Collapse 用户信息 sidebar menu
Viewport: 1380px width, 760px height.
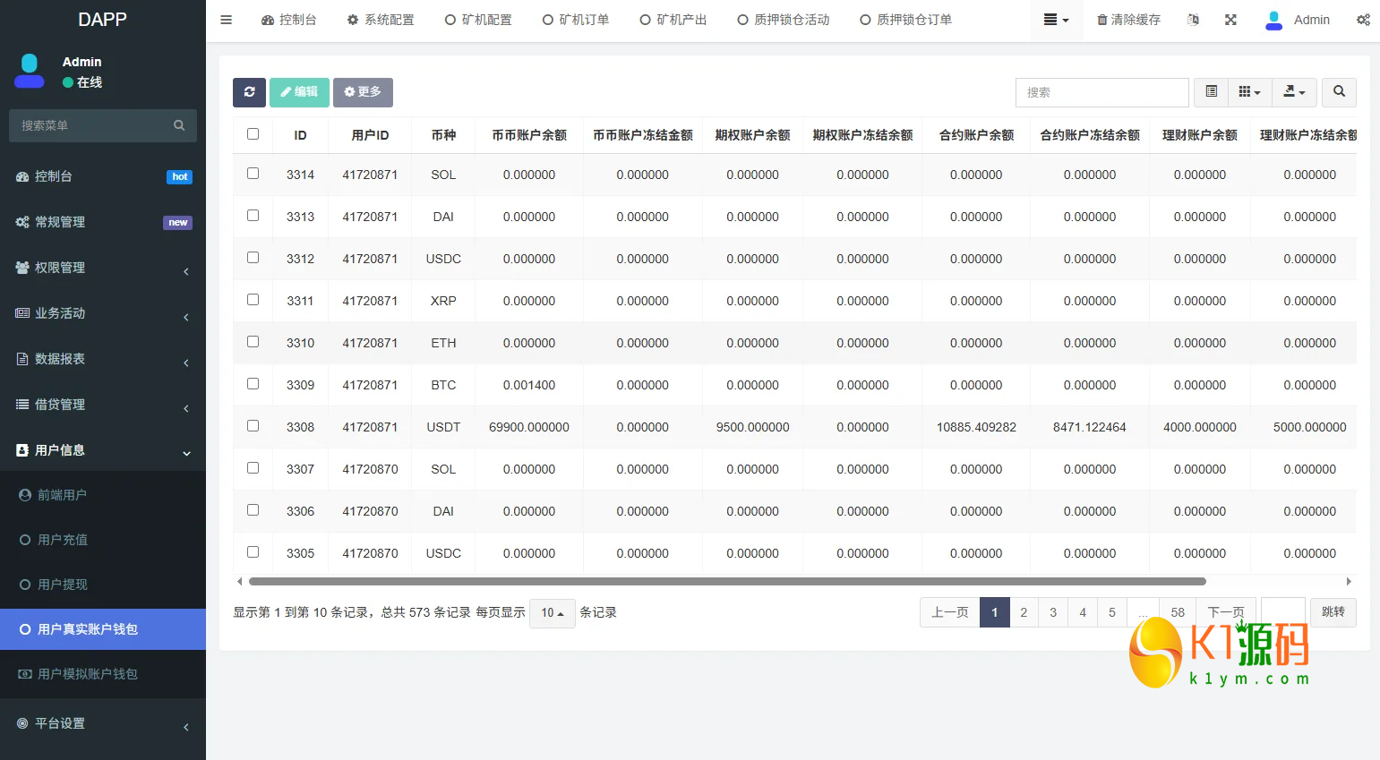(x=103, y=450)
